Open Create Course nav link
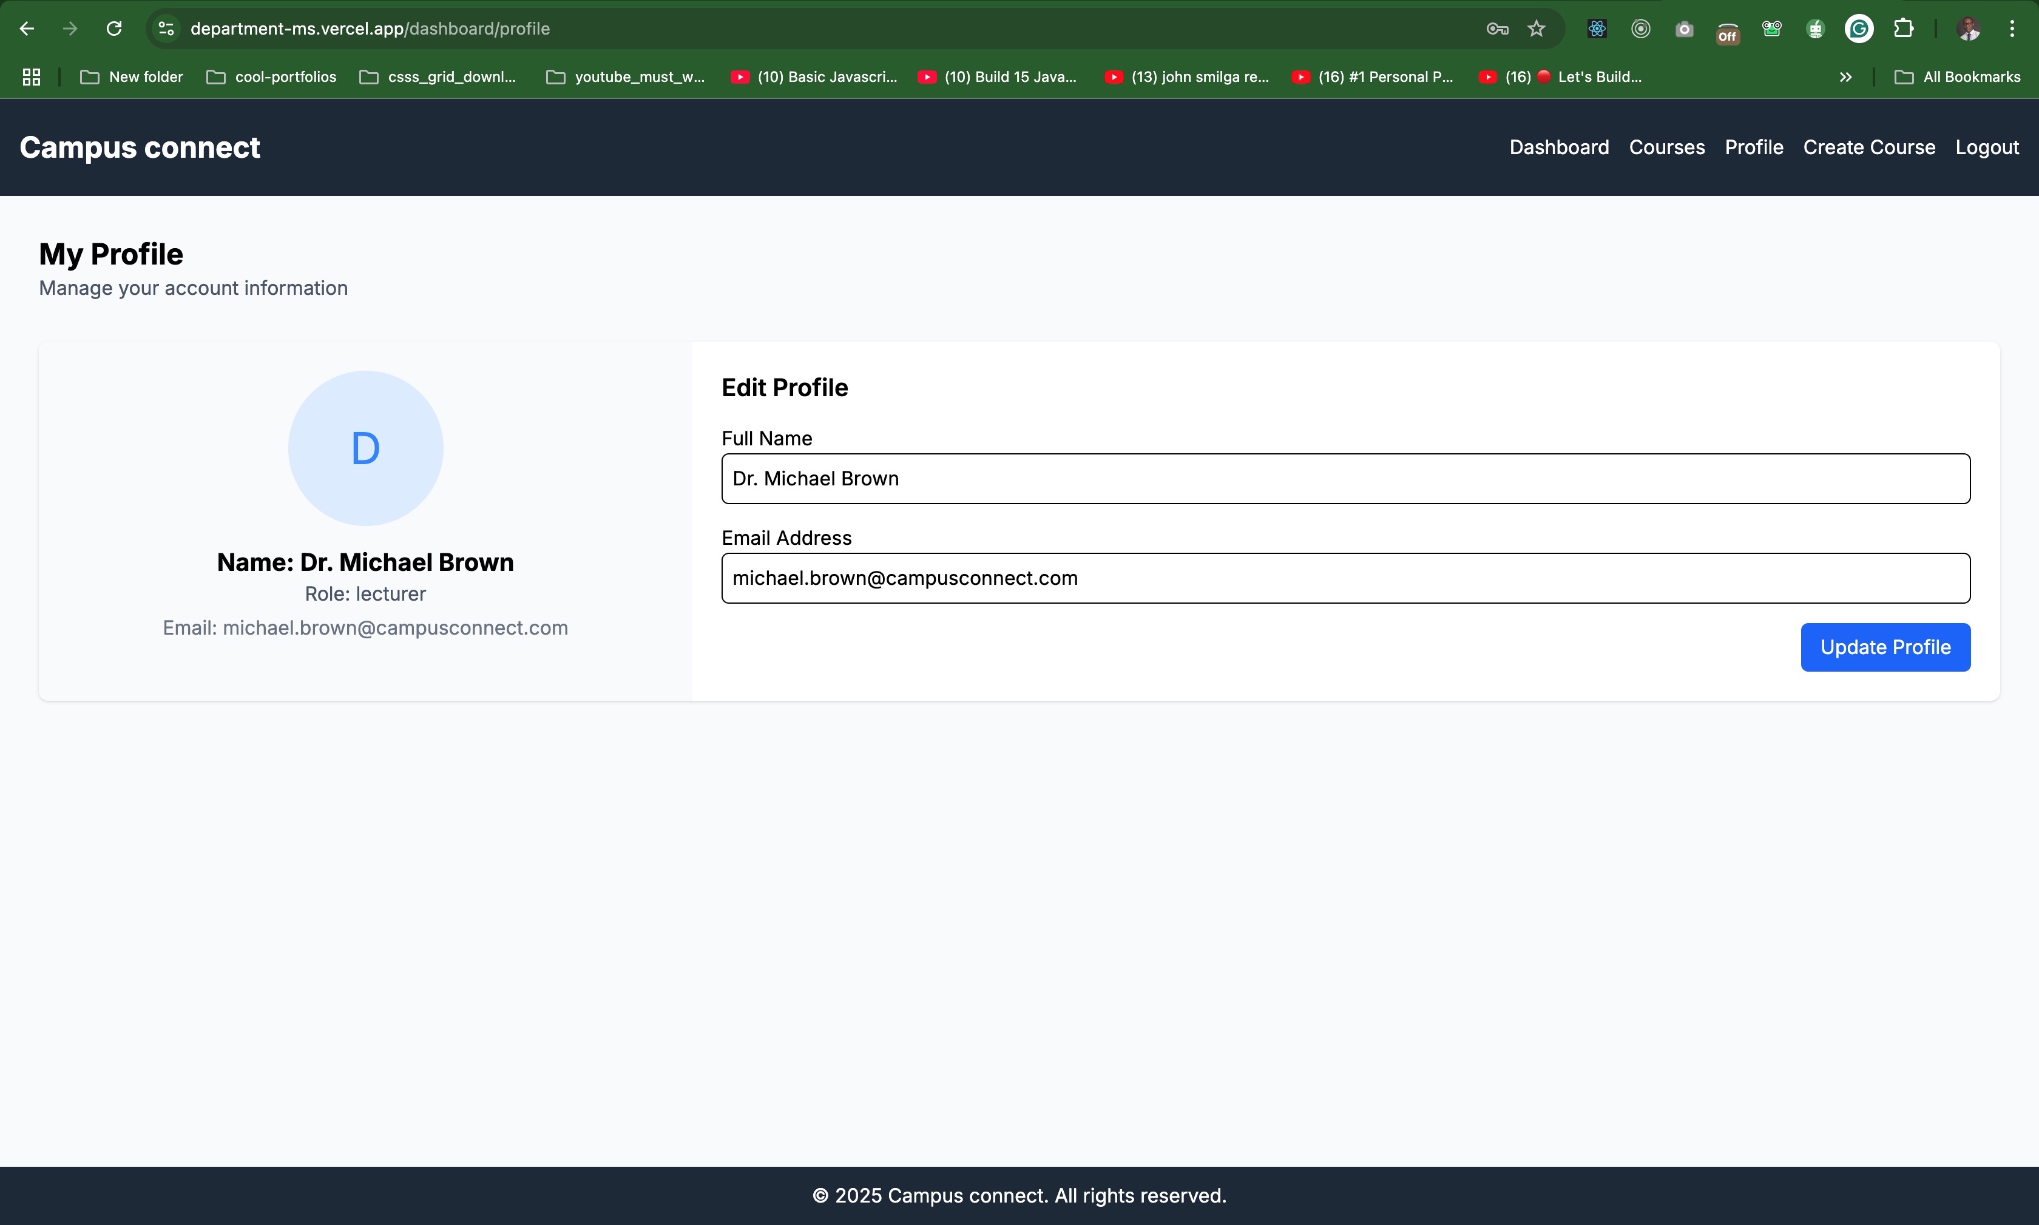Screen dimensions: 2039x1225 click(x=1869, y=147)
